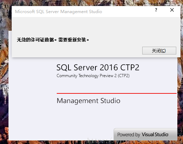Image resolution: width=183 pixels, height=144 pixels.
Task: Click the desktop wallpaper above the dialog
Action: (x=91, y=2)
